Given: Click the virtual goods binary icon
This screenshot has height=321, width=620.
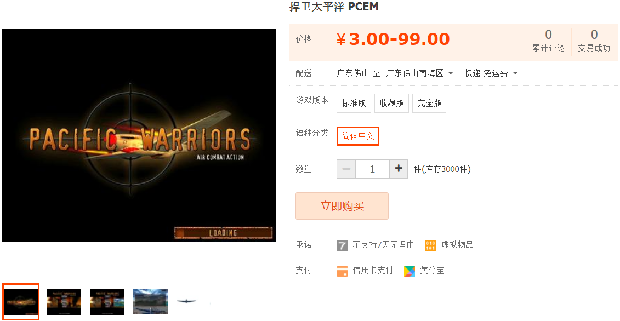Looking at the screenshot, I should [x=430, y=245].
